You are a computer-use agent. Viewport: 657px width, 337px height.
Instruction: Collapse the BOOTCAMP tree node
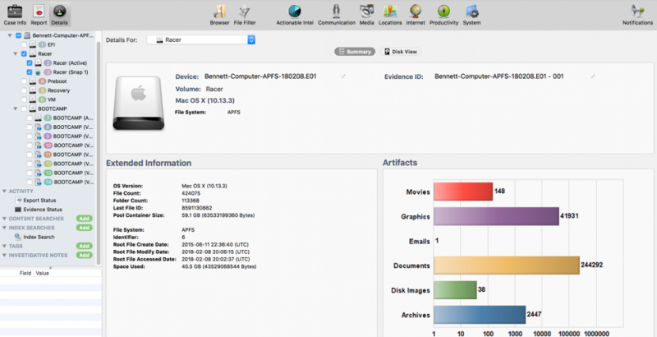(16, 108)
